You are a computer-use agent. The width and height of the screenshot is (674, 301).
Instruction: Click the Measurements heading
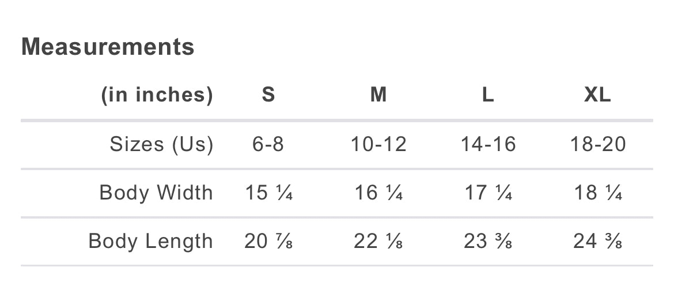[108, 47]
